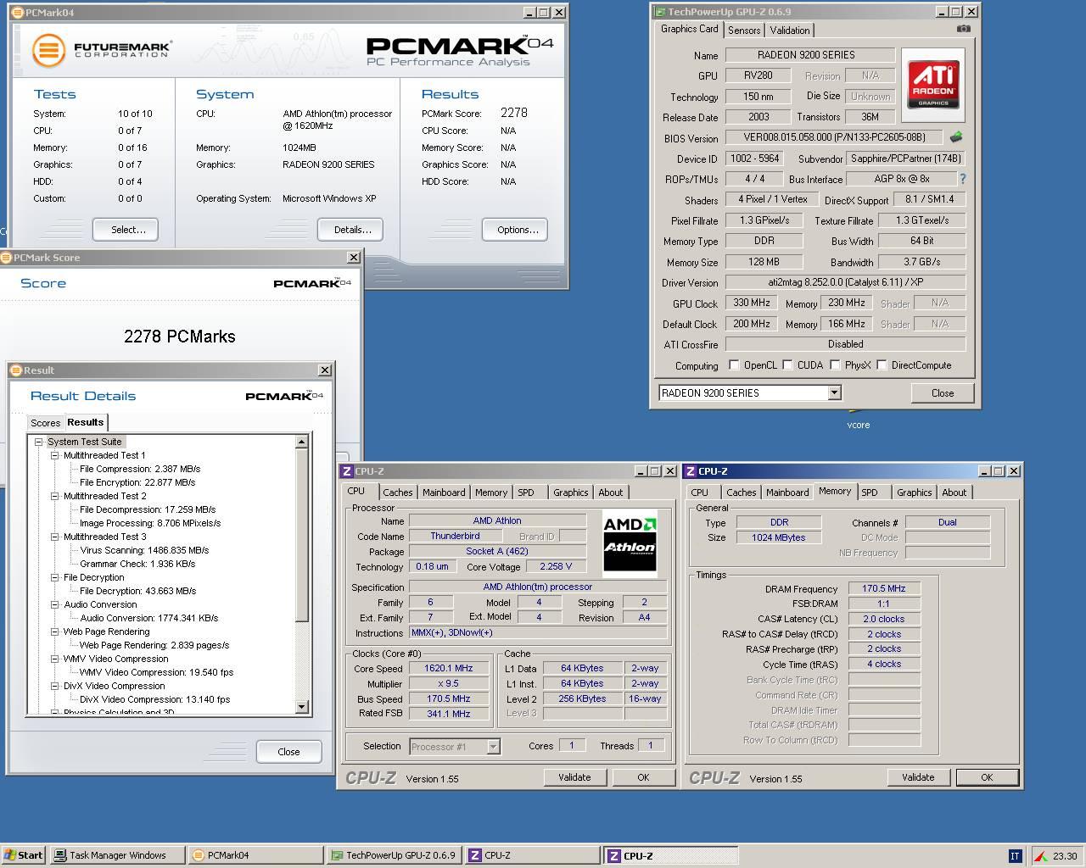Click the PCMark04 title bar icon
This screenshot has width=1086, height=868.
pos(18,13)
